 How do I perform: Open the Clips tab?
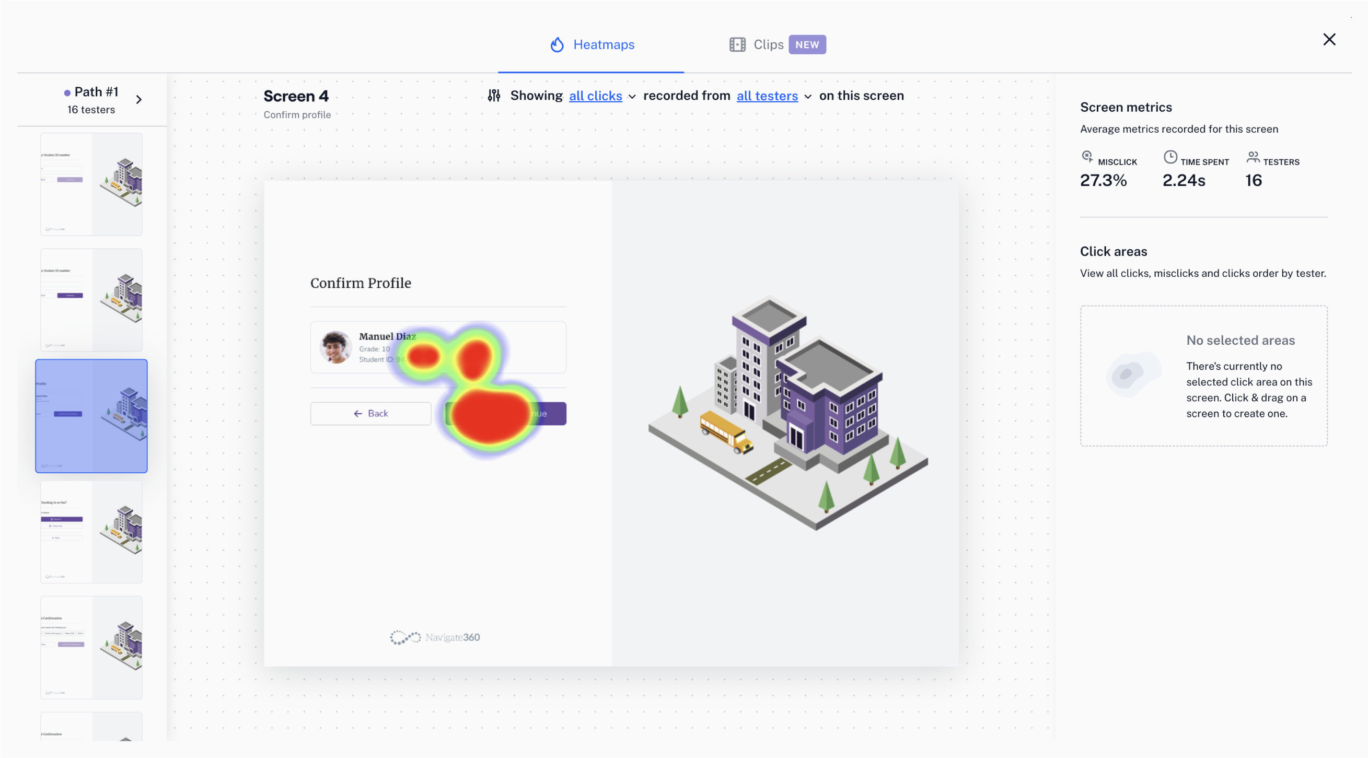(777, 44)
